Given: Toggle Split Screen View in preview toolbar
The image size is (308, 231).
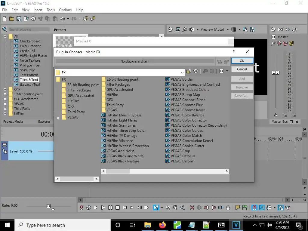Looking at the screenshot, I should click(x=192, y=29).
